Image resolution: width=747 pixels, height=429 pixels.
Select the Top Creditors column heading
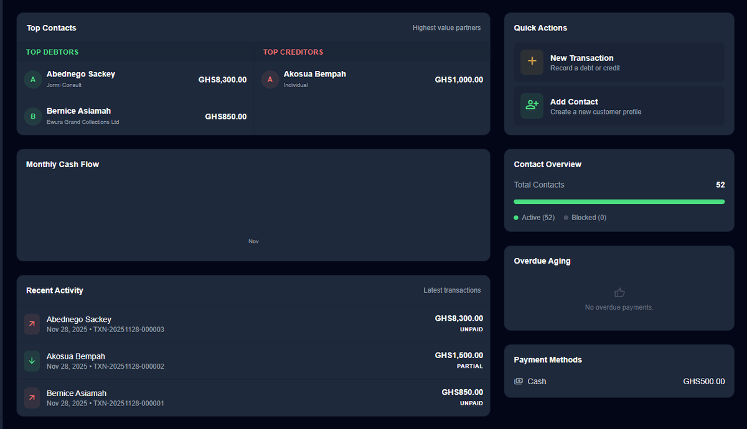coord(293,52)
